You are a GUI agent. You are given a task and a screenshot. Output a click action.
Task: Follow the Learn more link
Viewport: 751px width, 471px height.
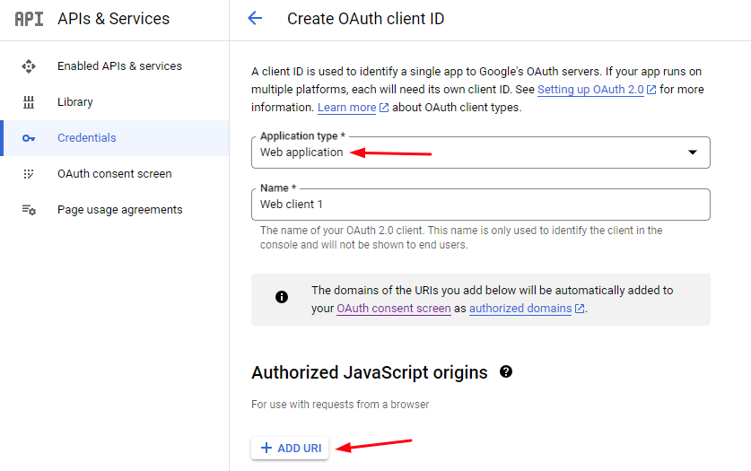point(346,108)
